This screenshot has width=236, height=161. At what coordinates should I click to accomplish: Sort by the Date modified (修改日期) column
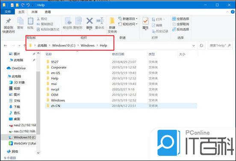click(118, 54)
